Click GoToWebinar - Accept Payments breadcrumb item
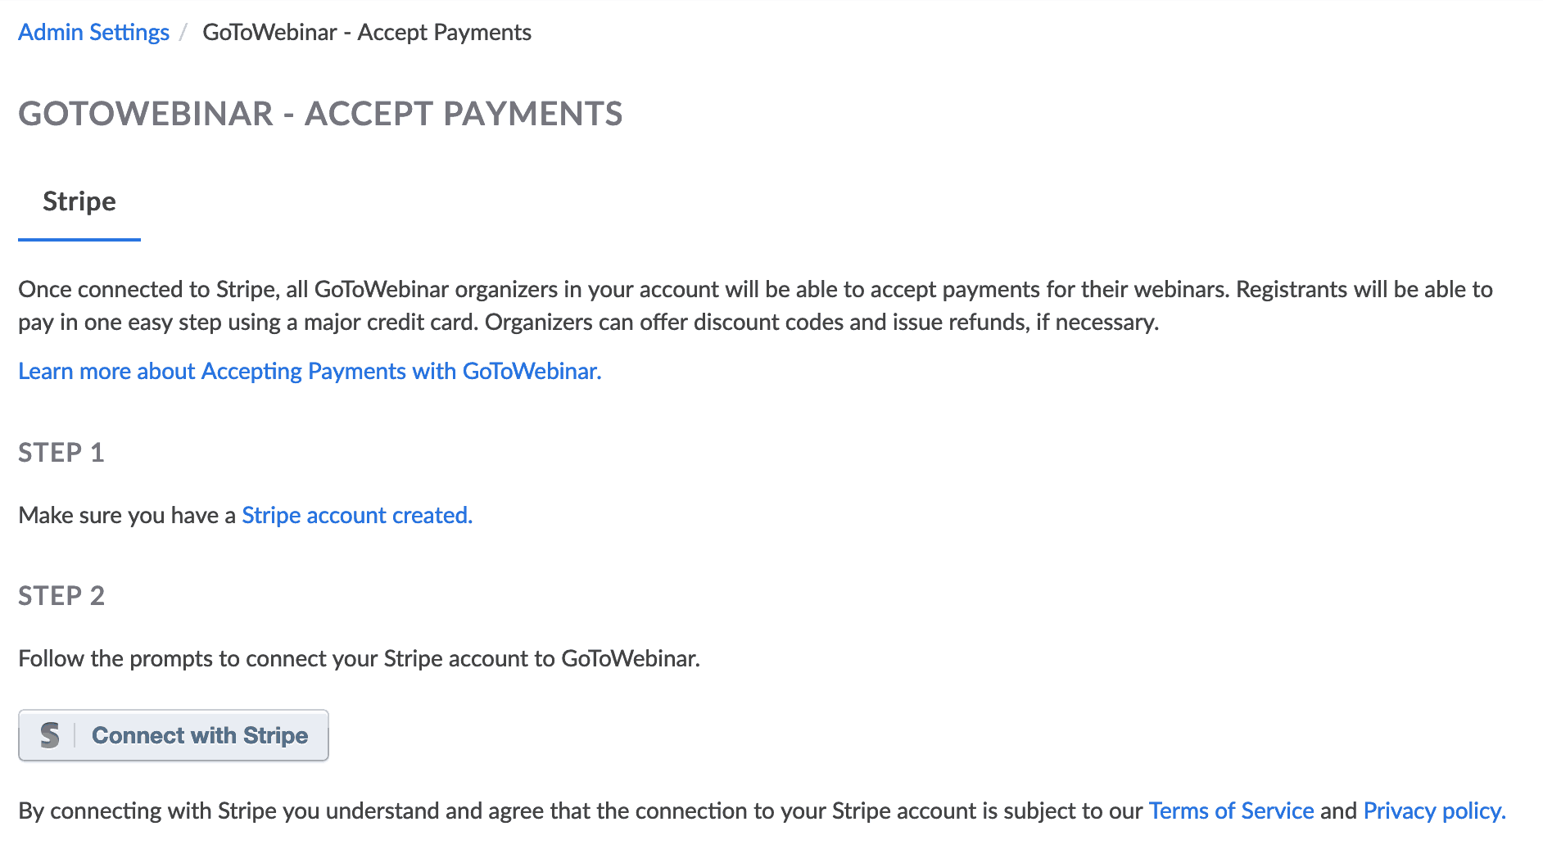 point(366,32)
